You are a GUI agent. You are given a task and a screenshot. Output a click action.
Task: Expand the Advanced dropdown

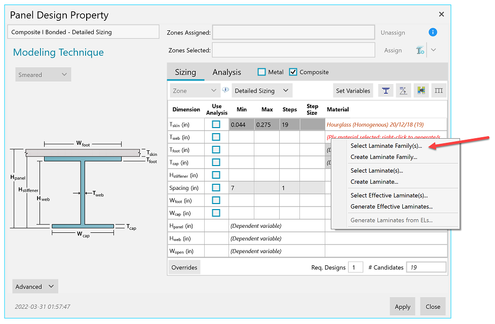35,287
